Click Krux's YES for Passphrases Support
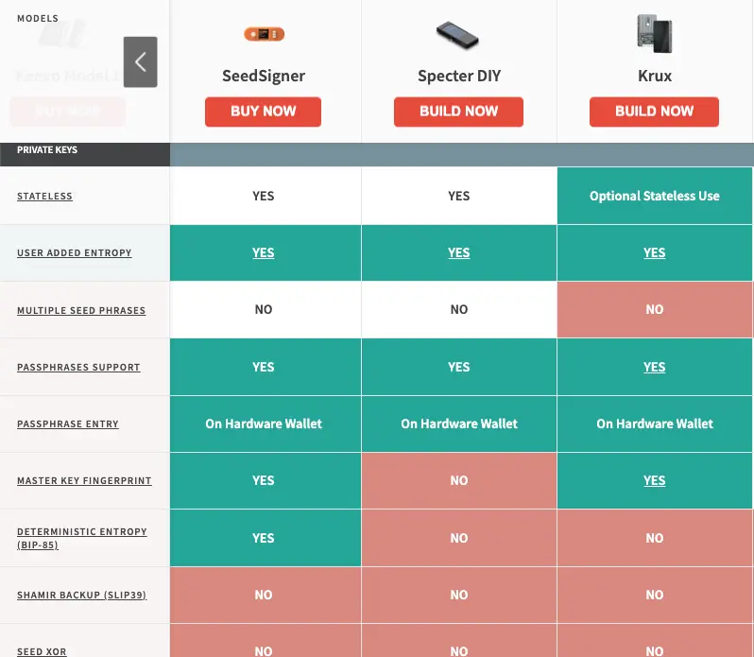Viewport: 754px width, 657px height. point(654,368)
